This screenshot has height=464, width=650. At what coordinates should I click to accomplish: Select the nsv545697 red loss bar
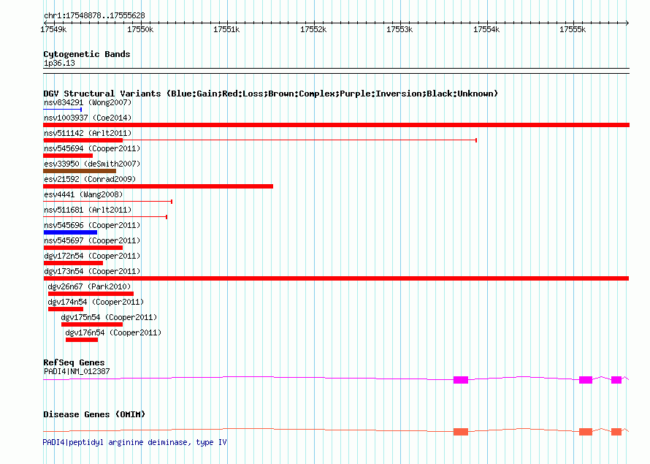pyautogui.click(x=83, y=248)
